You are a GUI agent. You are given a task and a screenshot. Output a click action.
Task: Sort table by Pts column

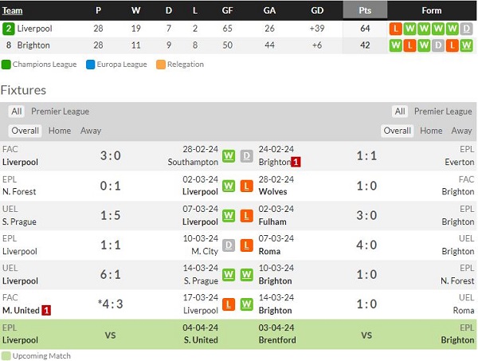pyautogui.click(x=366, y=10)
